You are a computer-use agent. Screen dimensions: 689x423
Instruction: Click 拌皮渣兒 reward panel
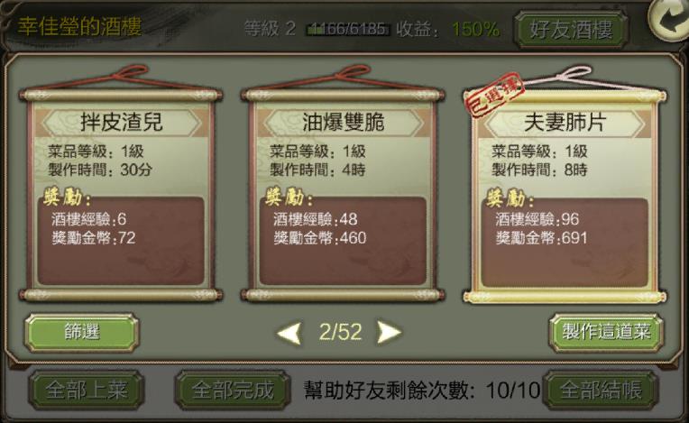pyautogui.click(x=121, y=241)
